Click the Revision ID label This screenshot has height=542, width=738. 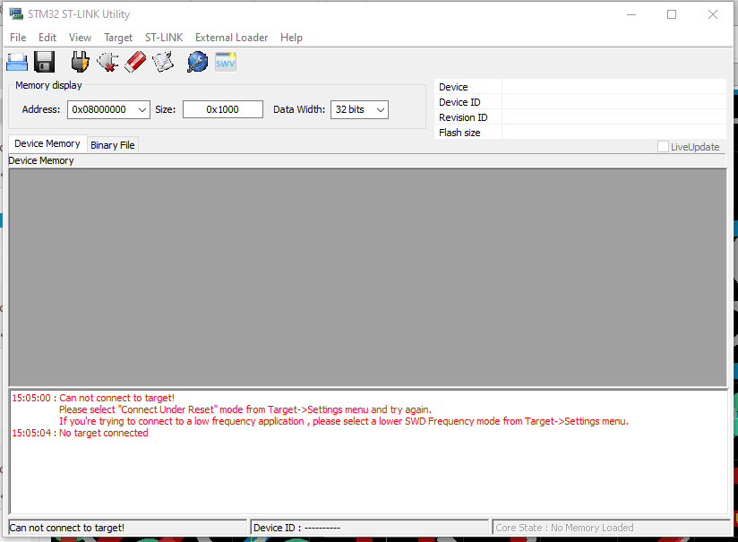463,117
